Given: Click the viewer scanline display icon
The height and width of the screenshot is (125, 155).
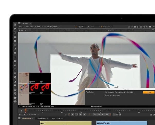Looking at the screenshot, I should [141, 27].
